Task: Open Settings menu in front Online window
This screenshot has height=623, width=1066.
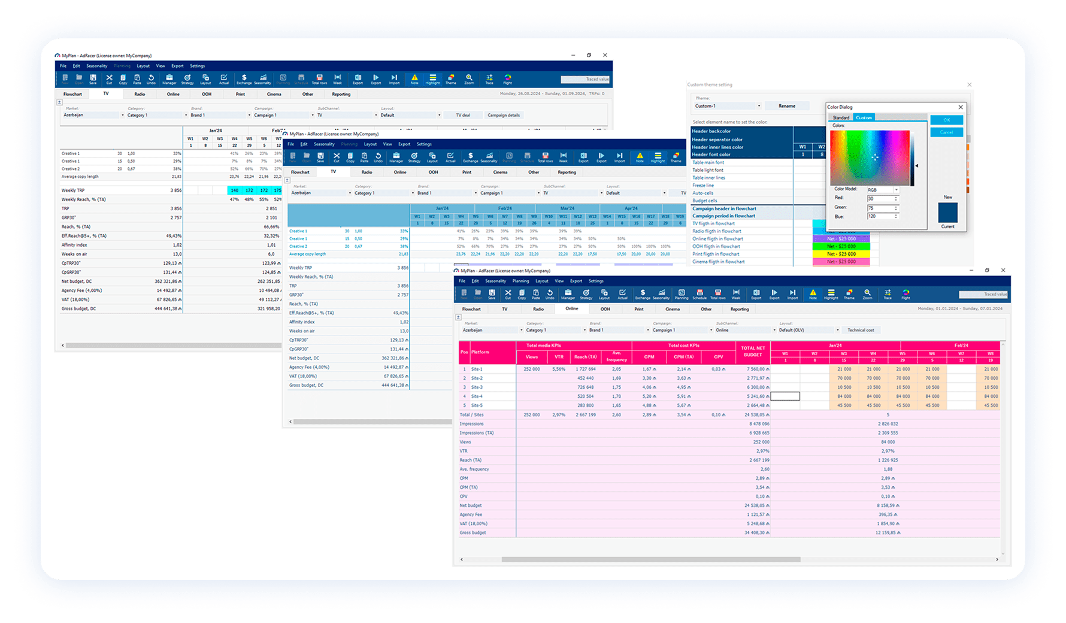Action: [596, 281]
